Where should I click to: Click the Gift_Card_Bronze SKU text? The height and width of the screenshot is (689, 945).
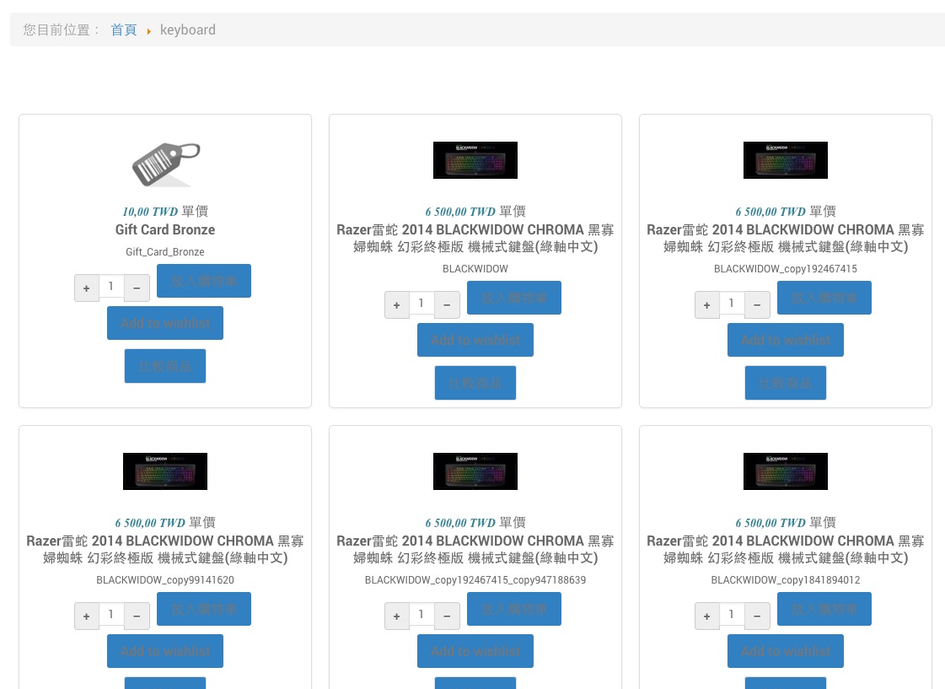tap(165, 252)
